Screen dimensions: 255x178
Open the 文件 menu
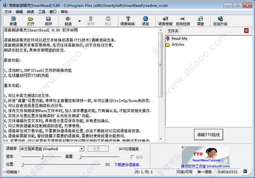tap(8, 12)
